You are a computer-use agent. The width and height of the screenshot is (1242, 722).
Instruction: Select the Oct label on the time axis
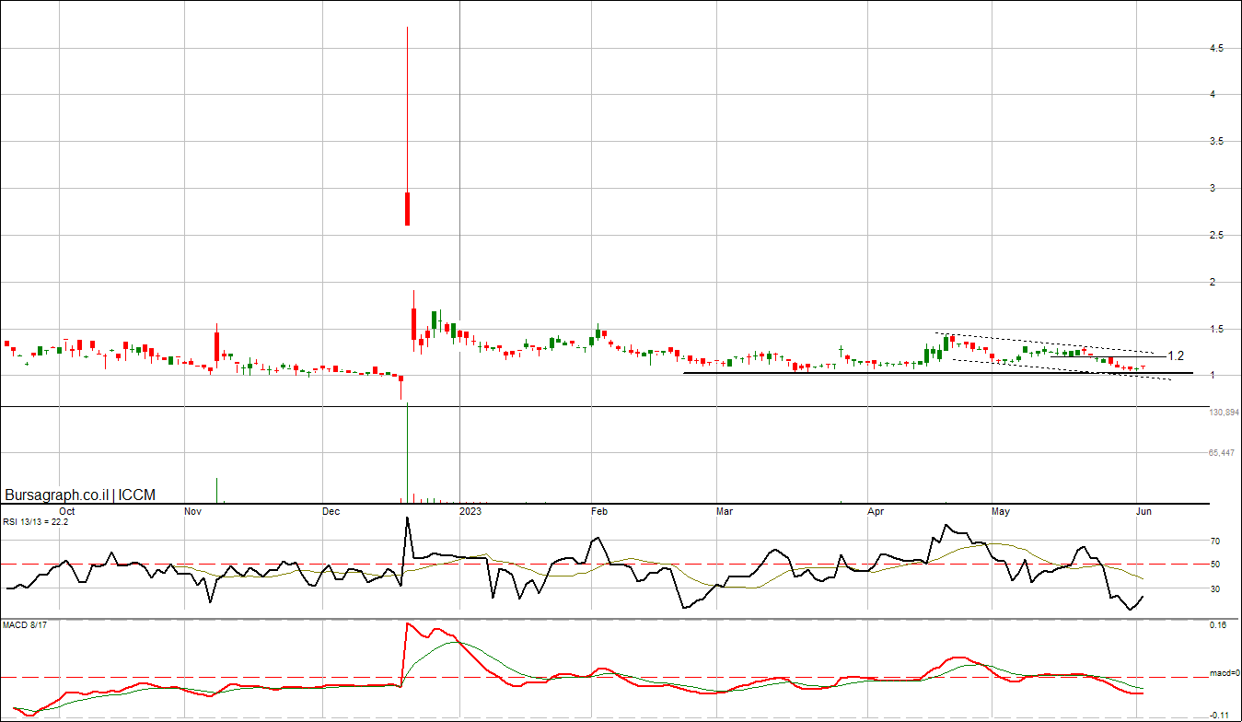pyautogui.click(x=67, y=510)
